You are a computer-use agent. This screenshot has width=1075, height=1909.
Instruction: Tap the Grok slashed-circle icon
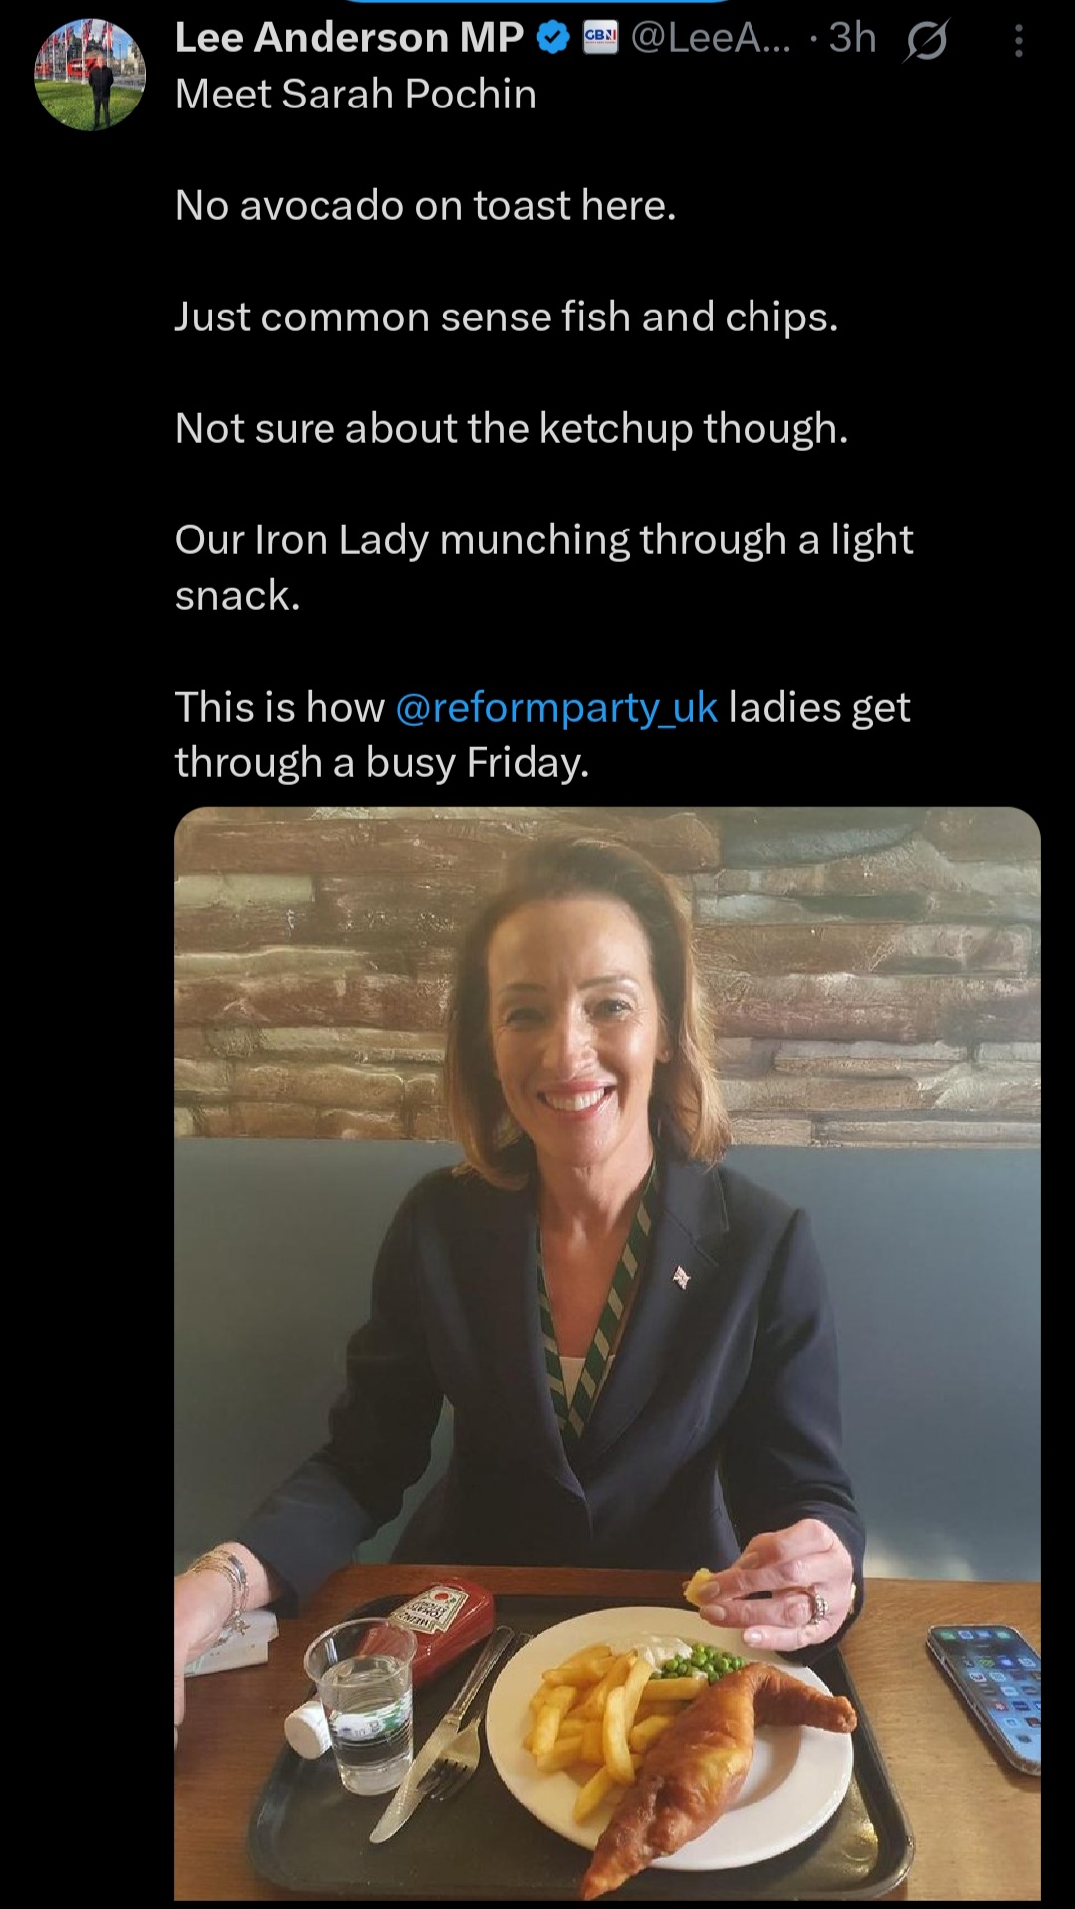[926, 42]
